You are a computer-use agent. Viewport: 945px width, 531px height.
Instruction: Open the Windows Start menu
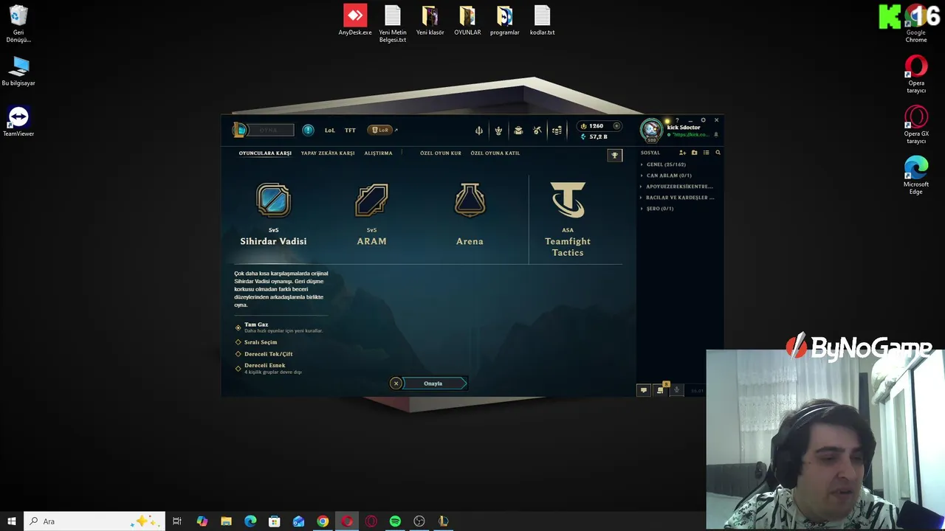click(12, 521)
